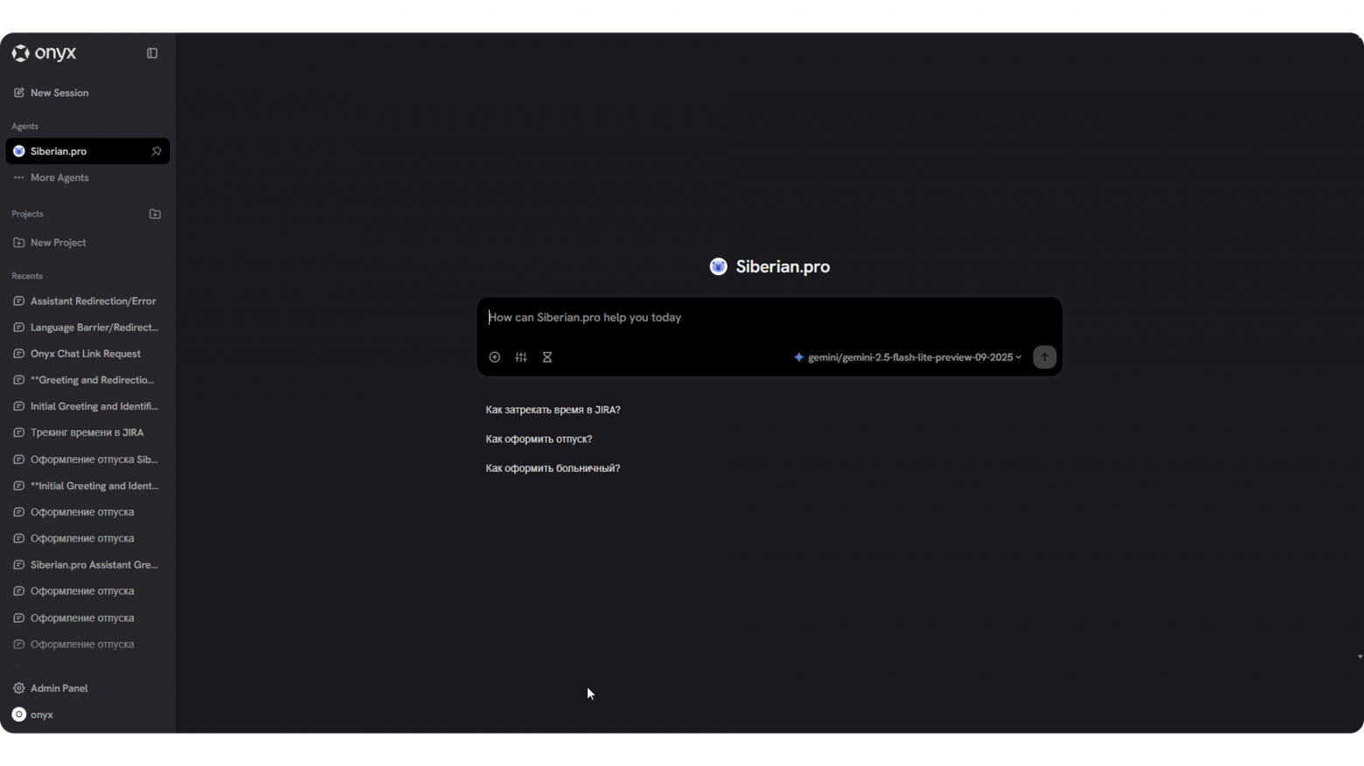Collapse the sidebar with the panel icon
Screen dimensions: 1364x766
pos(152,53)
